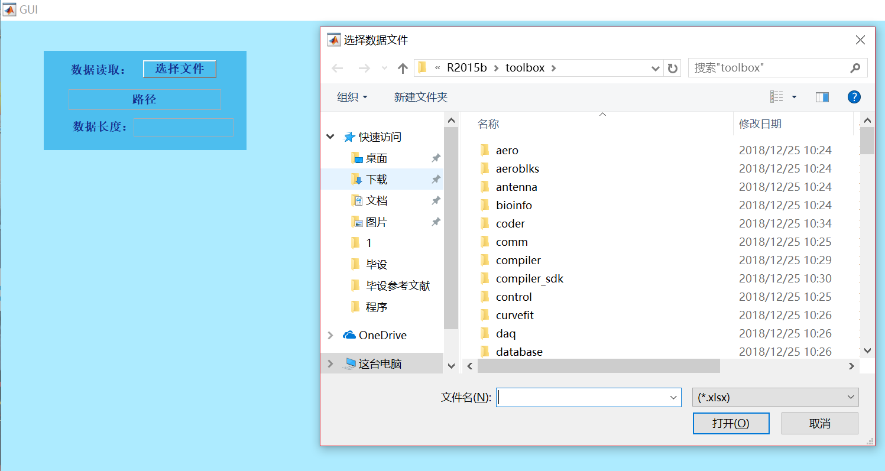Expand the 文件名 history dropdown

coord(674,398)
